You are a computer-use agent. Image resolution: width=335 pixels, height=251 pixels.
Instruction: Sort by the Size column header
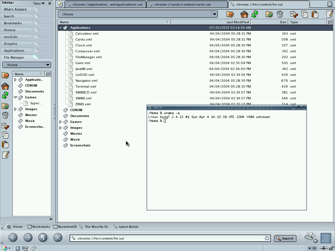[270, 22]
